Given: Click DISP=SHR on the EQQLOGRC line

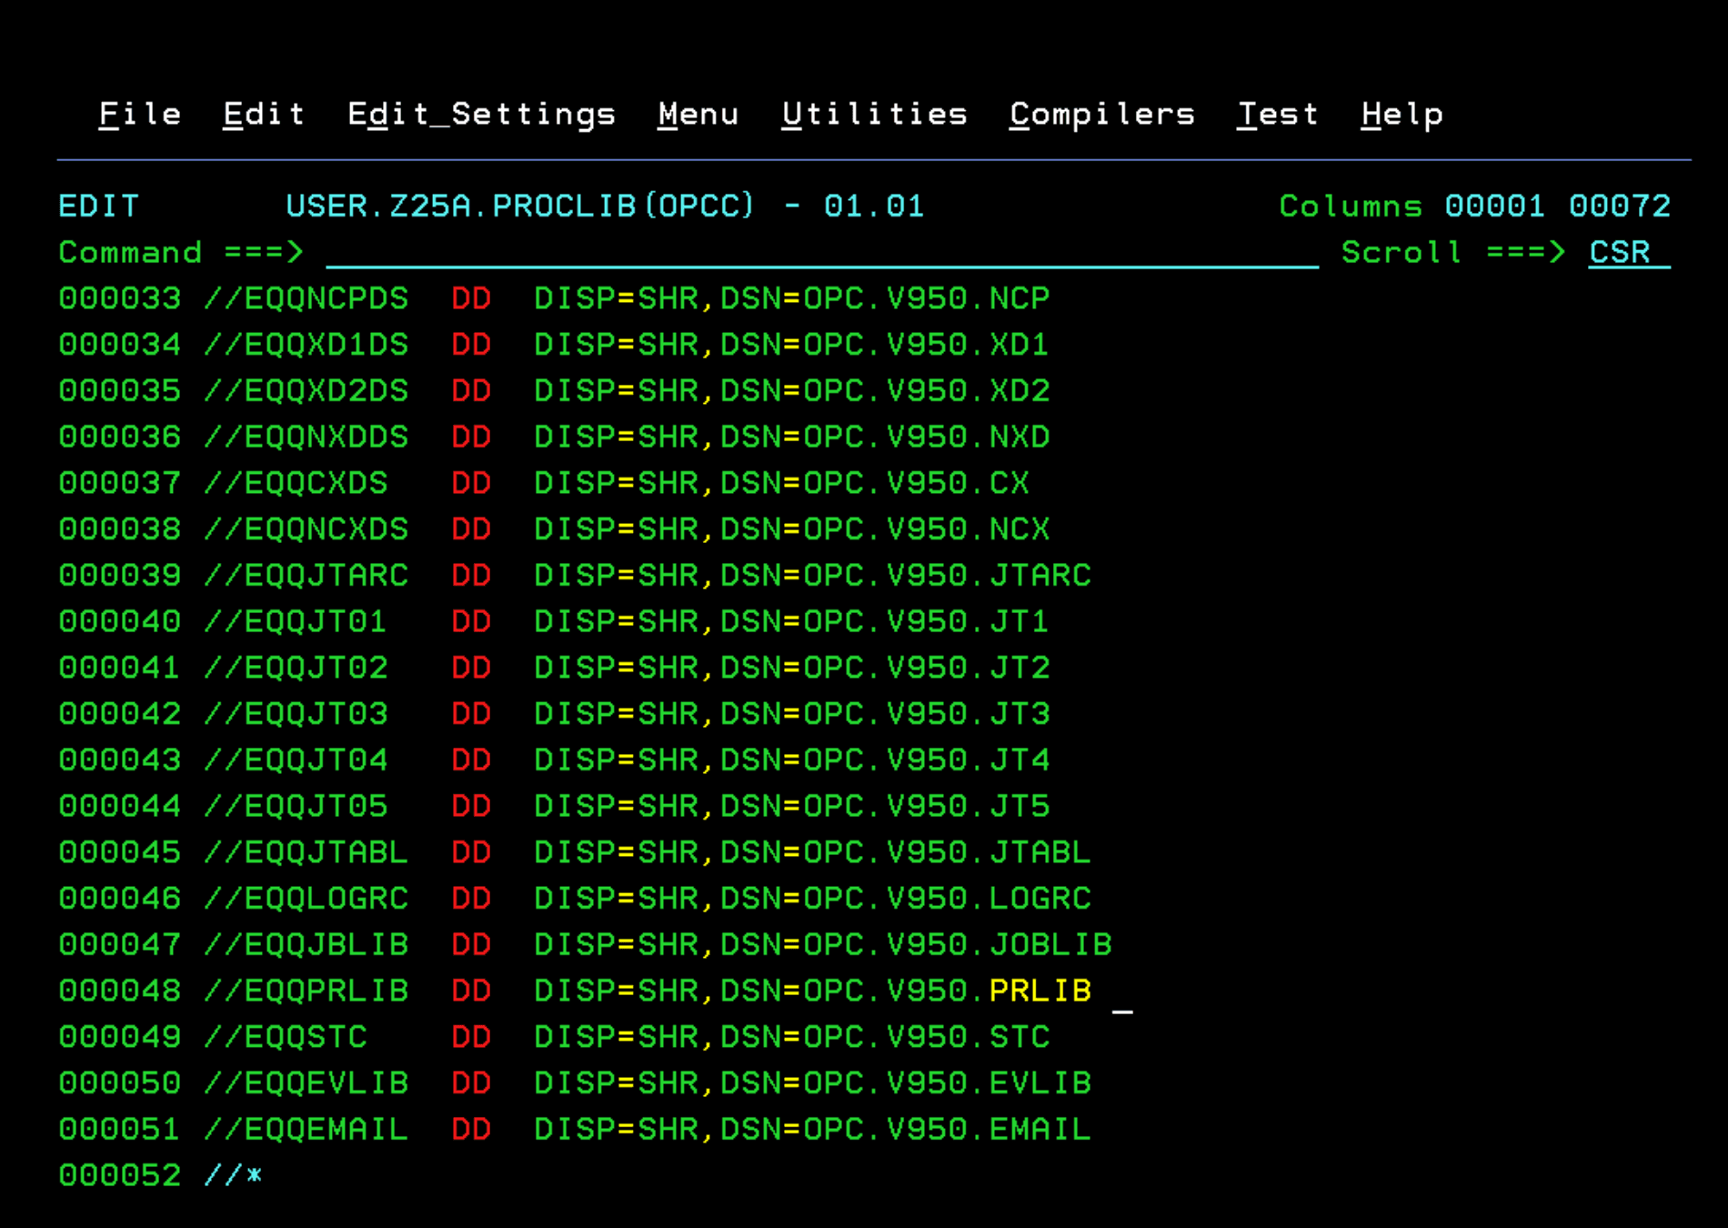Looking at the screenshot, I should click(616, 899).
